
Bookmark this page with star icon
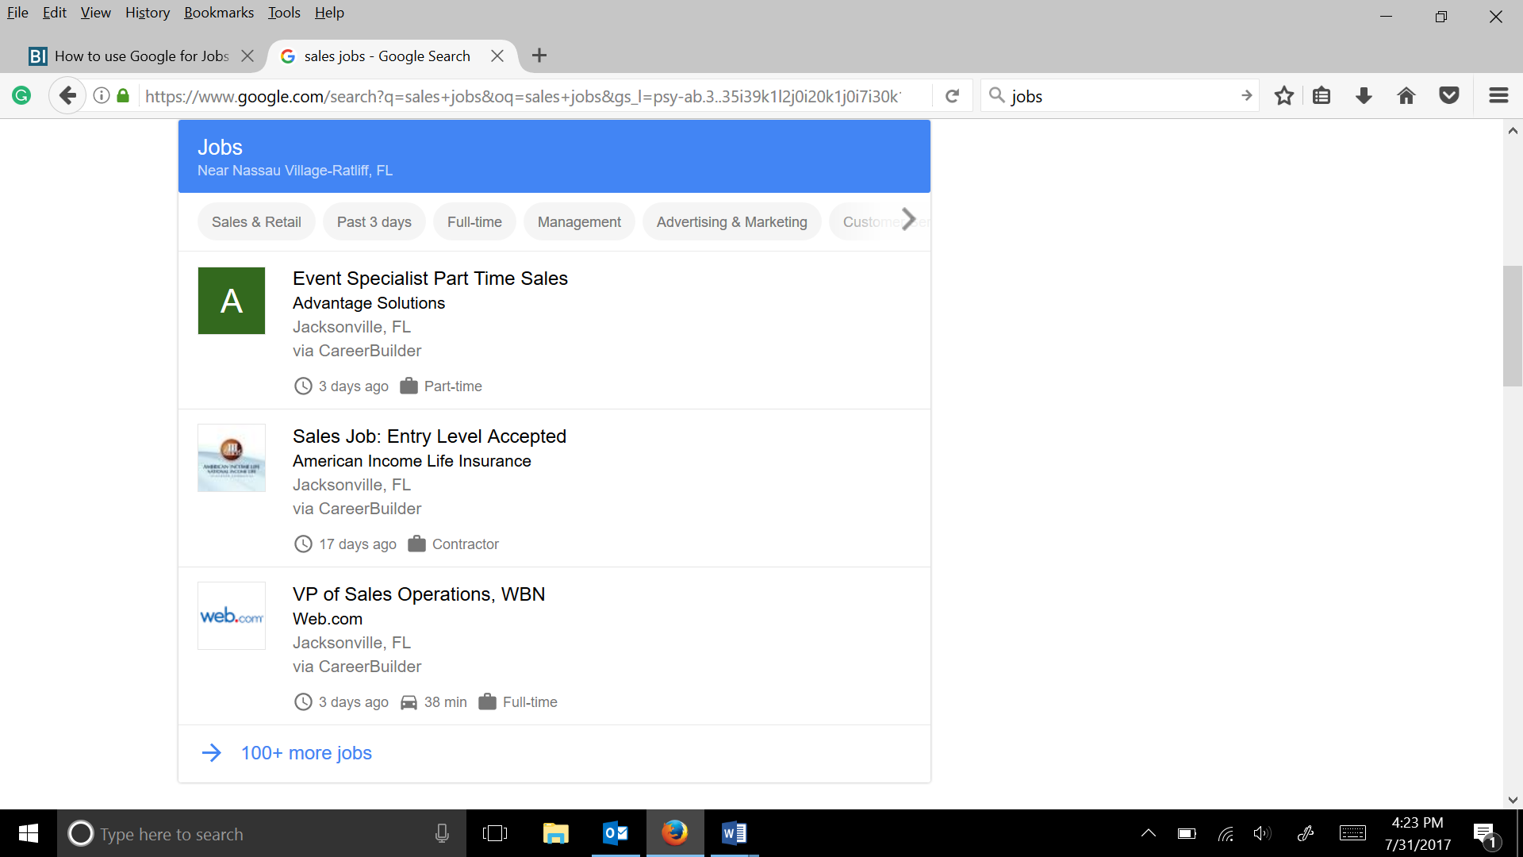coord(1283,96)
